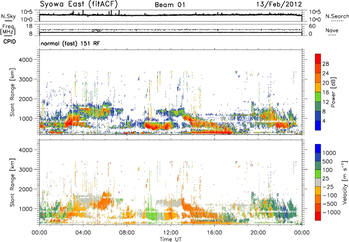Click the '60' tick on the Nave axis
This screenshot has width=349, height=242.
312,26
